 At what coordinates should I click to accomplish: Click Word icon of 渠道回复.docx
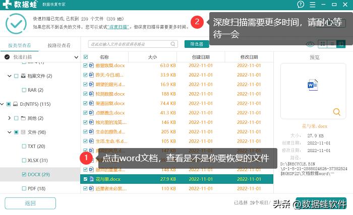[x=91, y=103]
